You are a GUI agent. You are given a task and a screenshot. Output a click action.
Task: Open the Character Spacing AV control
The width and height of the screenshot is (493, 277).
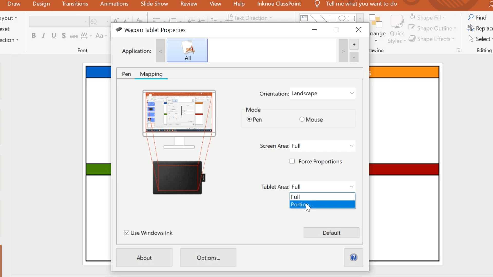86,36
